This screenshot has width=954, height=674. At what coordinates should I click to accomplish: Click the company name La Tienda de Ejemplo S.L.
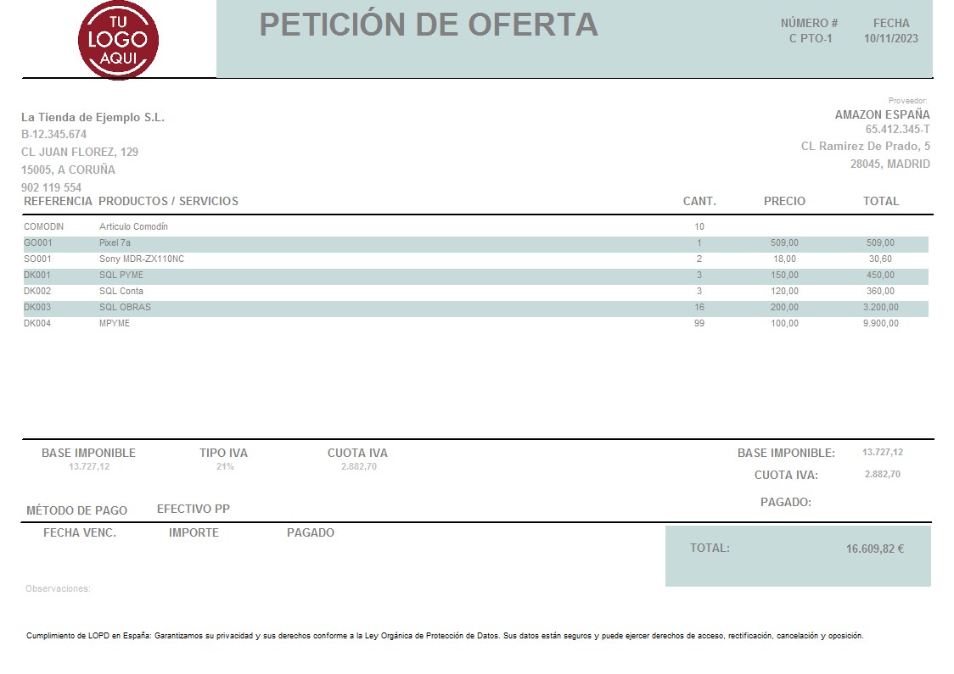click(95, 117)
